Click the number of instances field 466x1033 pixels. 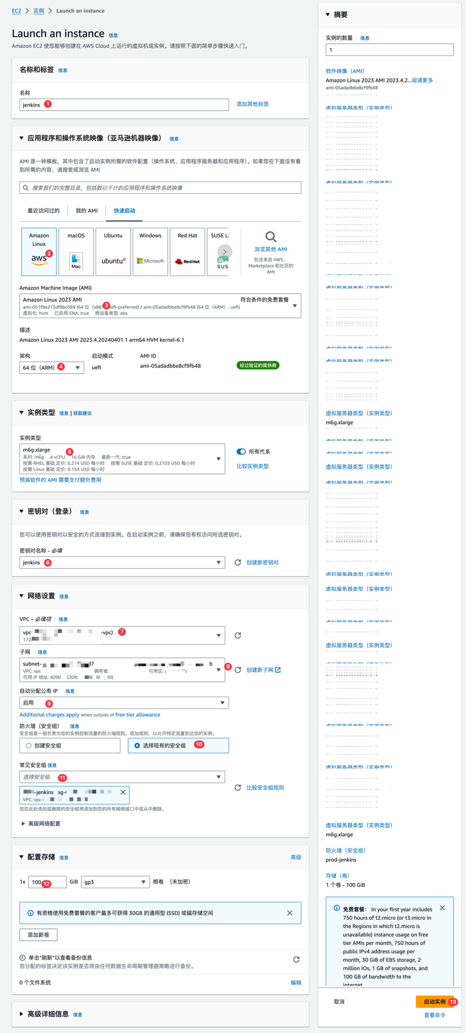389,50
